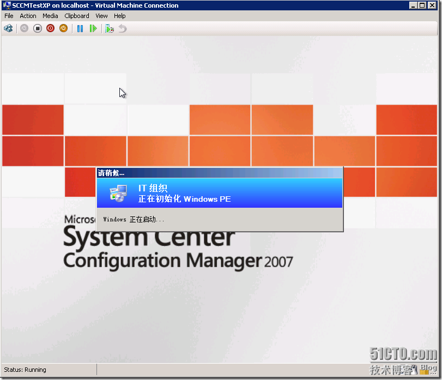The width and height of the screenshot is (442, 380).
Task: Open the Help menu
Action: pos(120,16)
